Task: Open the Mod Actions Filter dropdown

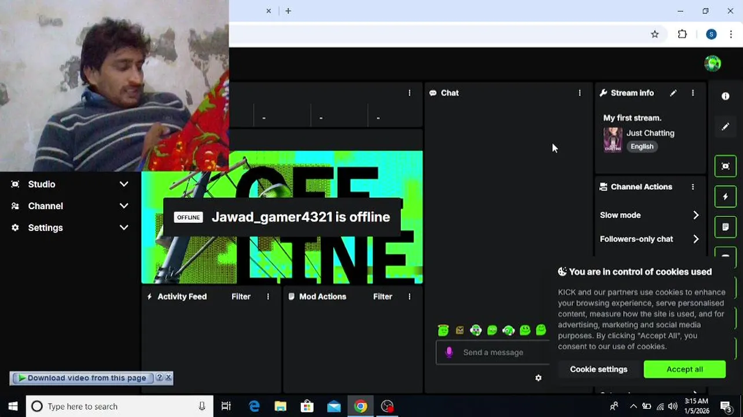Action: pyautogui.click(x=382, y=297)
